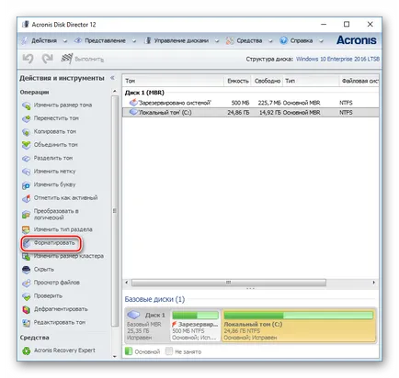
Task: Click the Проверить volume icon
Action: pos(27,296)
